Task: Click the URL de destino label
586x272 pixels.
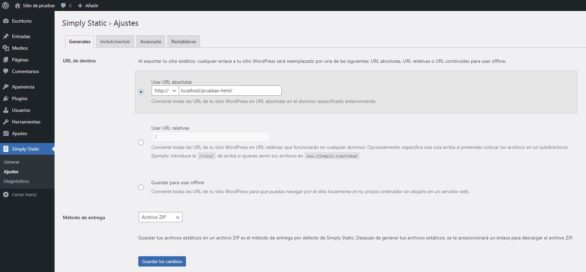Action: coord(79,61)
